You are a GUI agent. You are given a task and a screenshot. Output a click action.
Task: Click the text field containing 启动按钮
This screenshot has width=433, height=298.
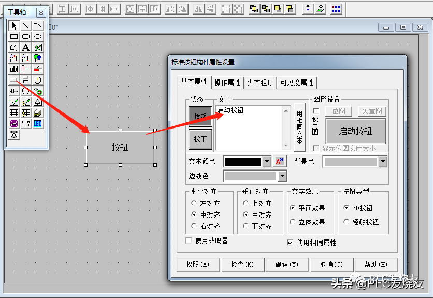[x=250, y=127]
